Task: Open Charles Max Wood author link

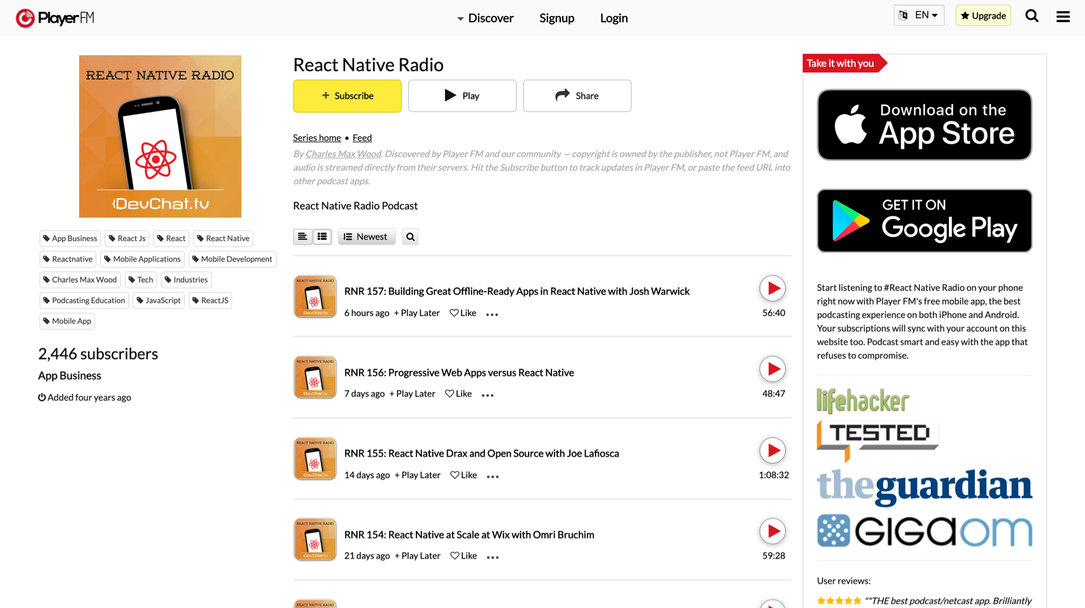Action: click(x=343, y=154)
